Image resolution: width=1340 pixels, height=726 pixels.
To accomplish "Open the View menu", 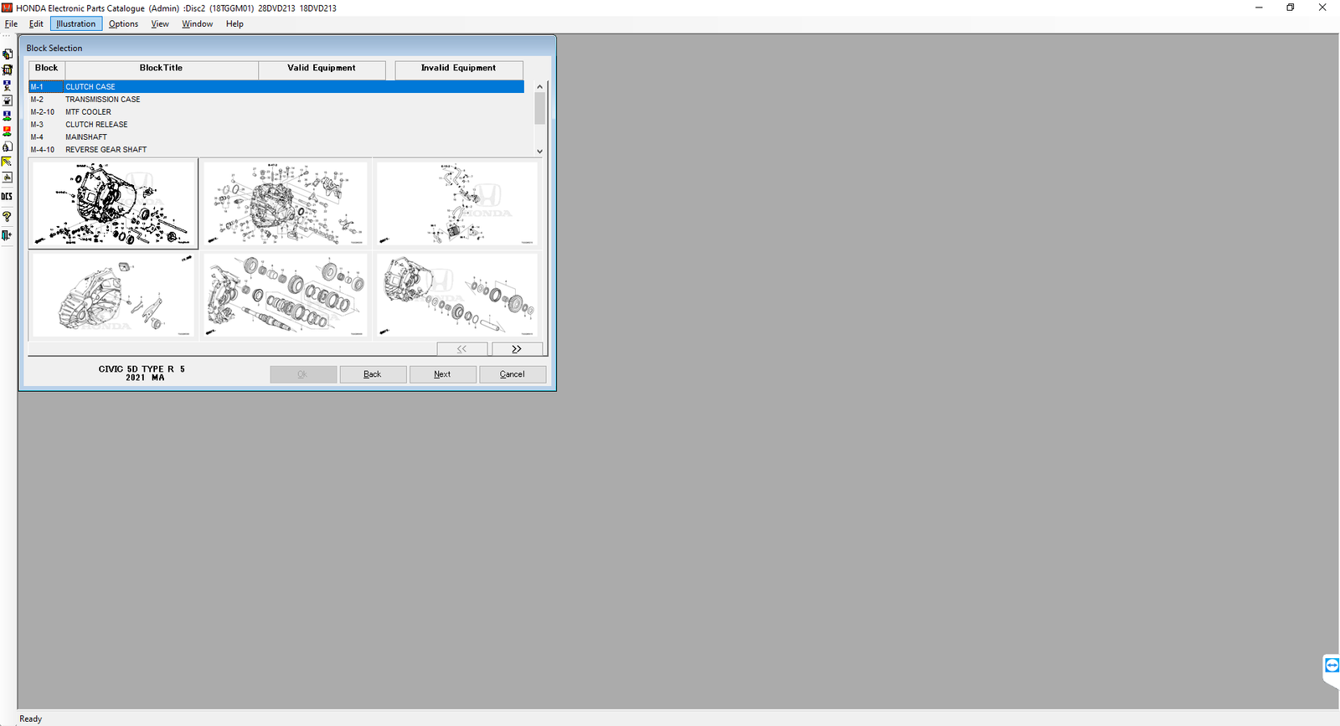I will pyautogui.click(x=160, y=24).
